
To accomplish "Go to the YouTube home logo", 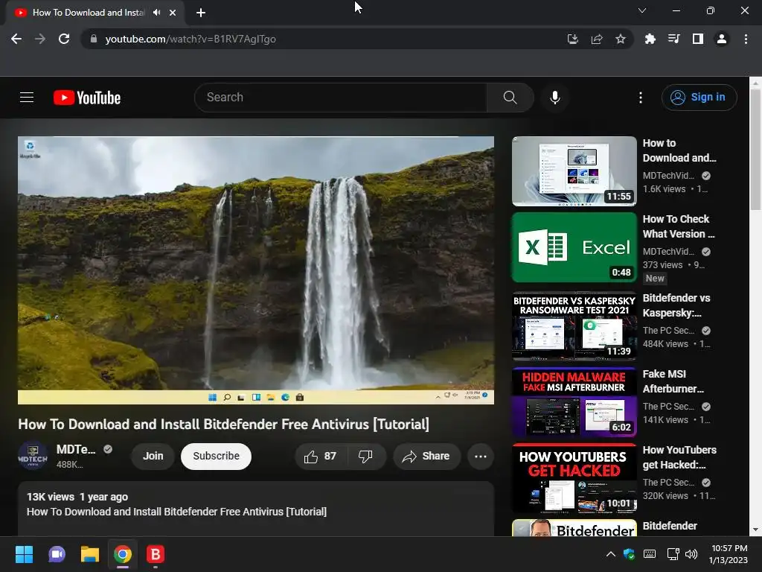I will pos(87,98).
